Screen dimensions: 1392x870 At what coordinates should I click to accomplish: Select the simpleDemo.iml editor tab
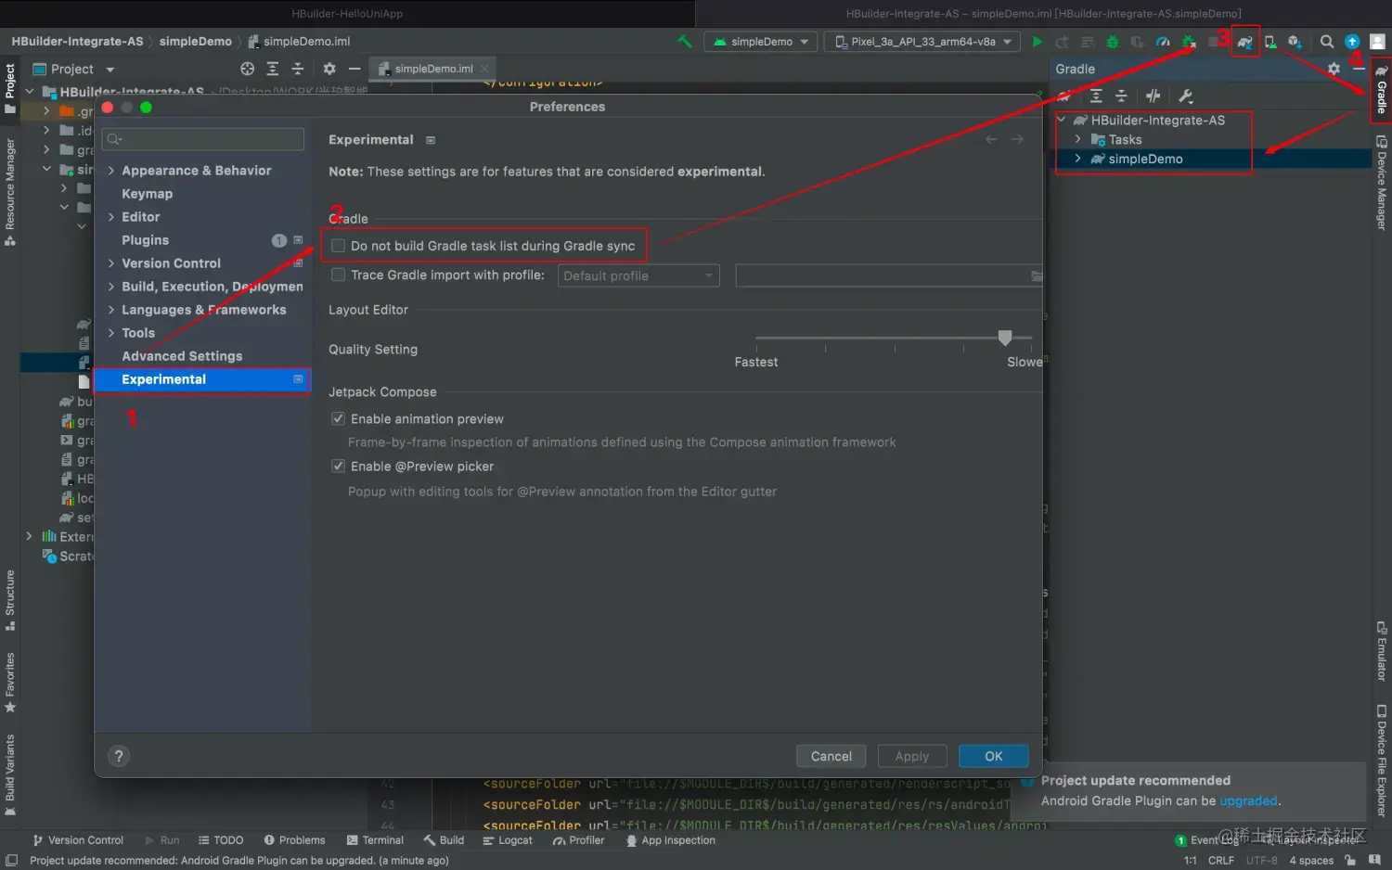(433, 69)
